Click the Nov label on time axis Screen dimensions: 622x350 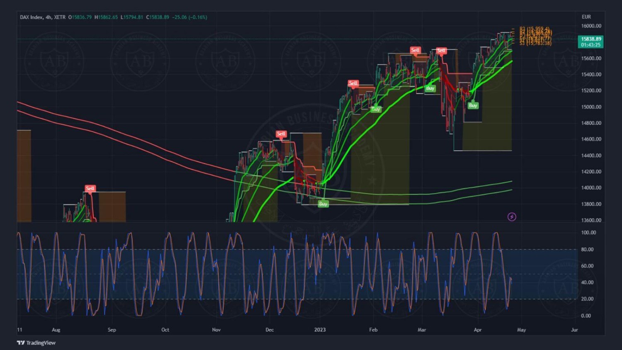(216, 330)
